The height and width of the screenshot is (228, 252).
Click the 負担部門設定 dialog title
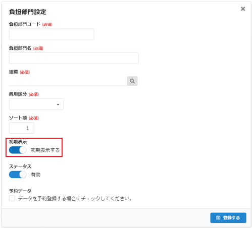[x=28, y=12]
